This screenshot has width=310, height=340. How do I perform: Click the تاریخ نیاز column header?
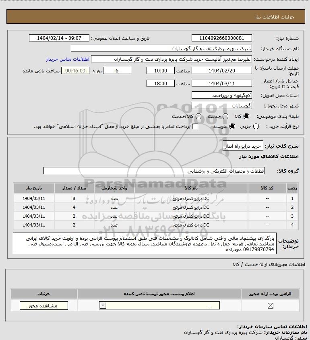(x=34, y=188)
